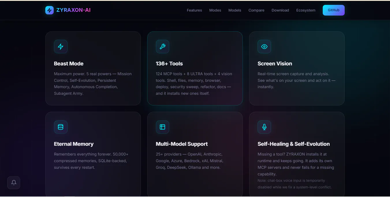Click the Screen Vision heading
390x197 pixels.
click(275, 64)
